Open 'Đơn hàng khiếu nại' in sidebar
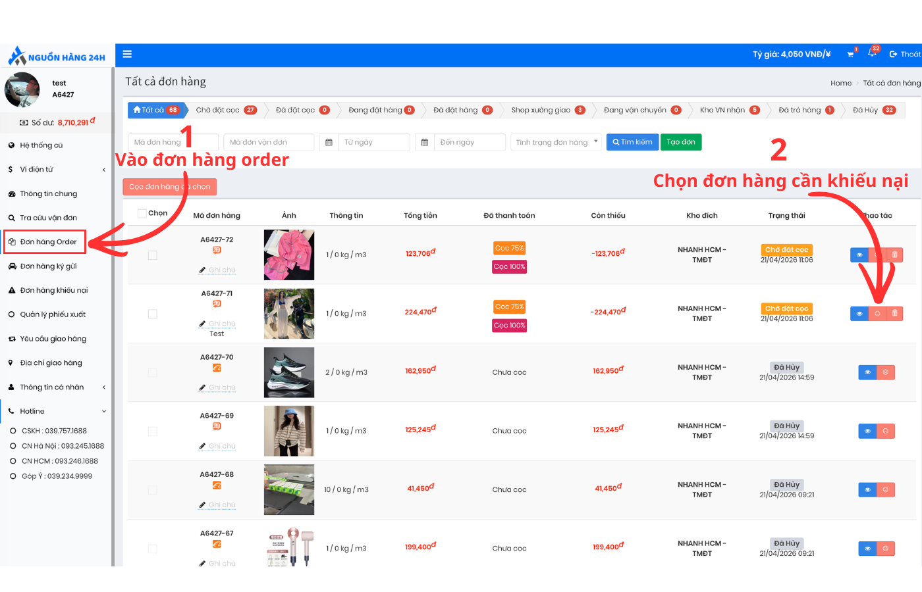922x592 pixels. point(53,290)
